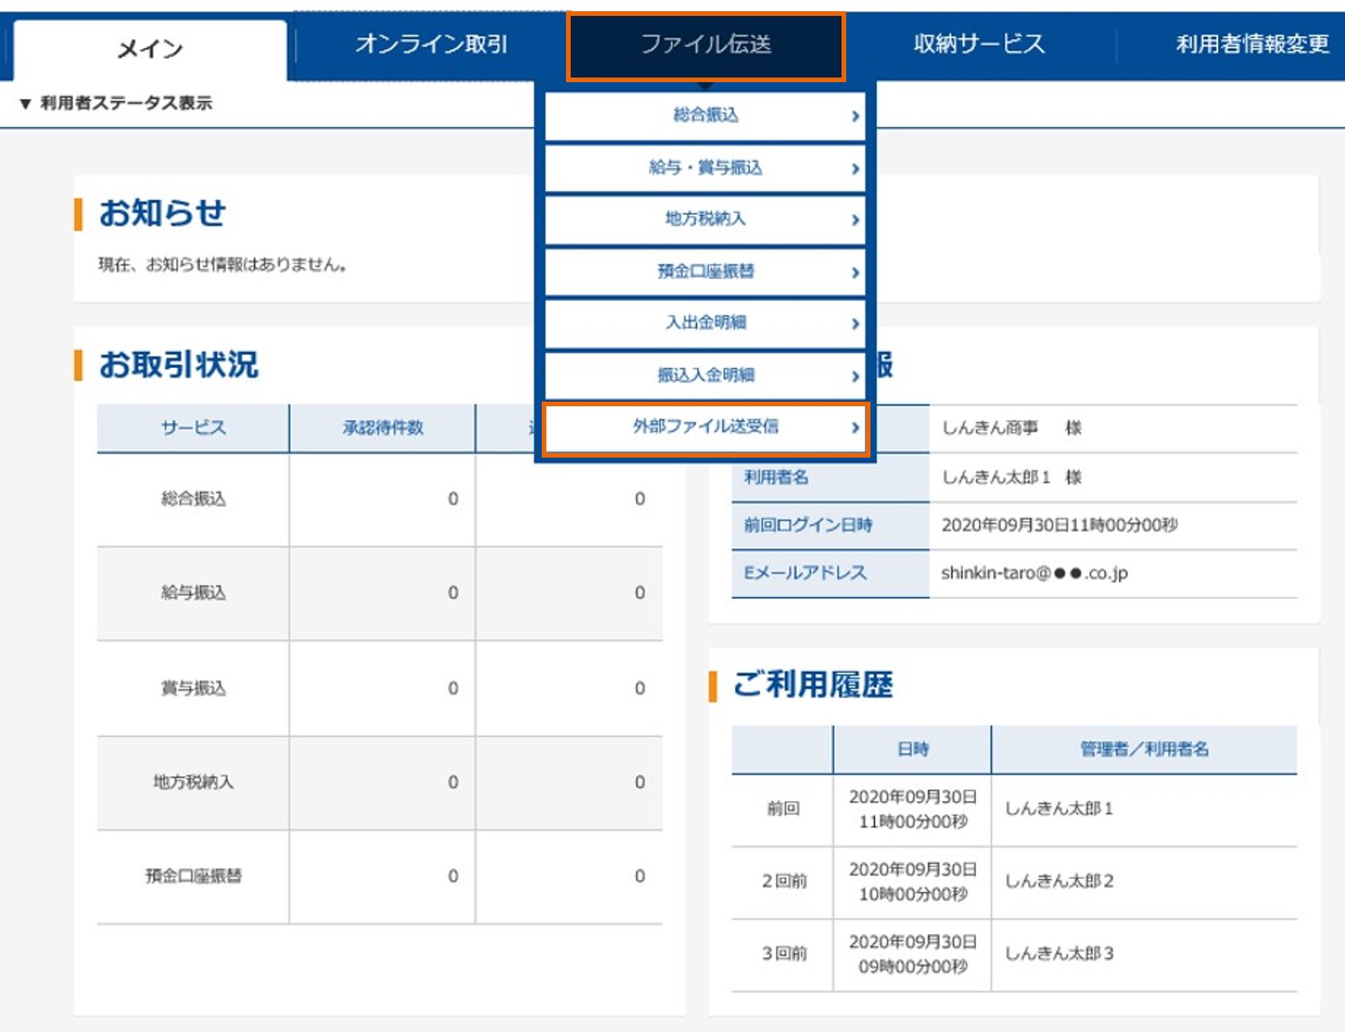Click chevron arrow beside 給与・賞与振込
This screenshot has width=1345, height=1032.
click(855, 168)
